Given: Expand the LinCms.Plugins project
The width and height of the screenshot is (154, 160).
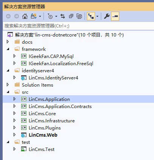Looking at the screenshot, I should [14, 128].
